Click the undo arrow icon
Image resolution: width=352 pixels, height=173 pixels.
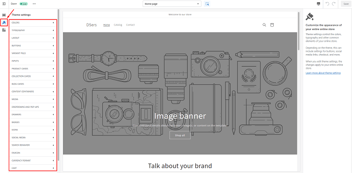coord(327,4)
